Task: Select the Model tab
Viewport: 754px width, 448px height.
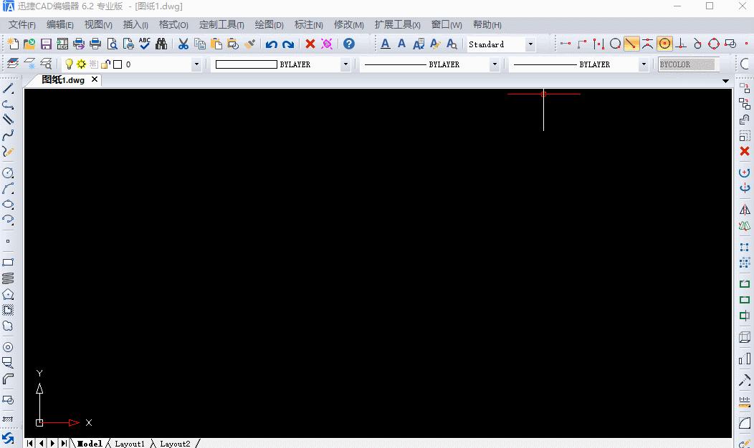Action: [x=90, y=444]
